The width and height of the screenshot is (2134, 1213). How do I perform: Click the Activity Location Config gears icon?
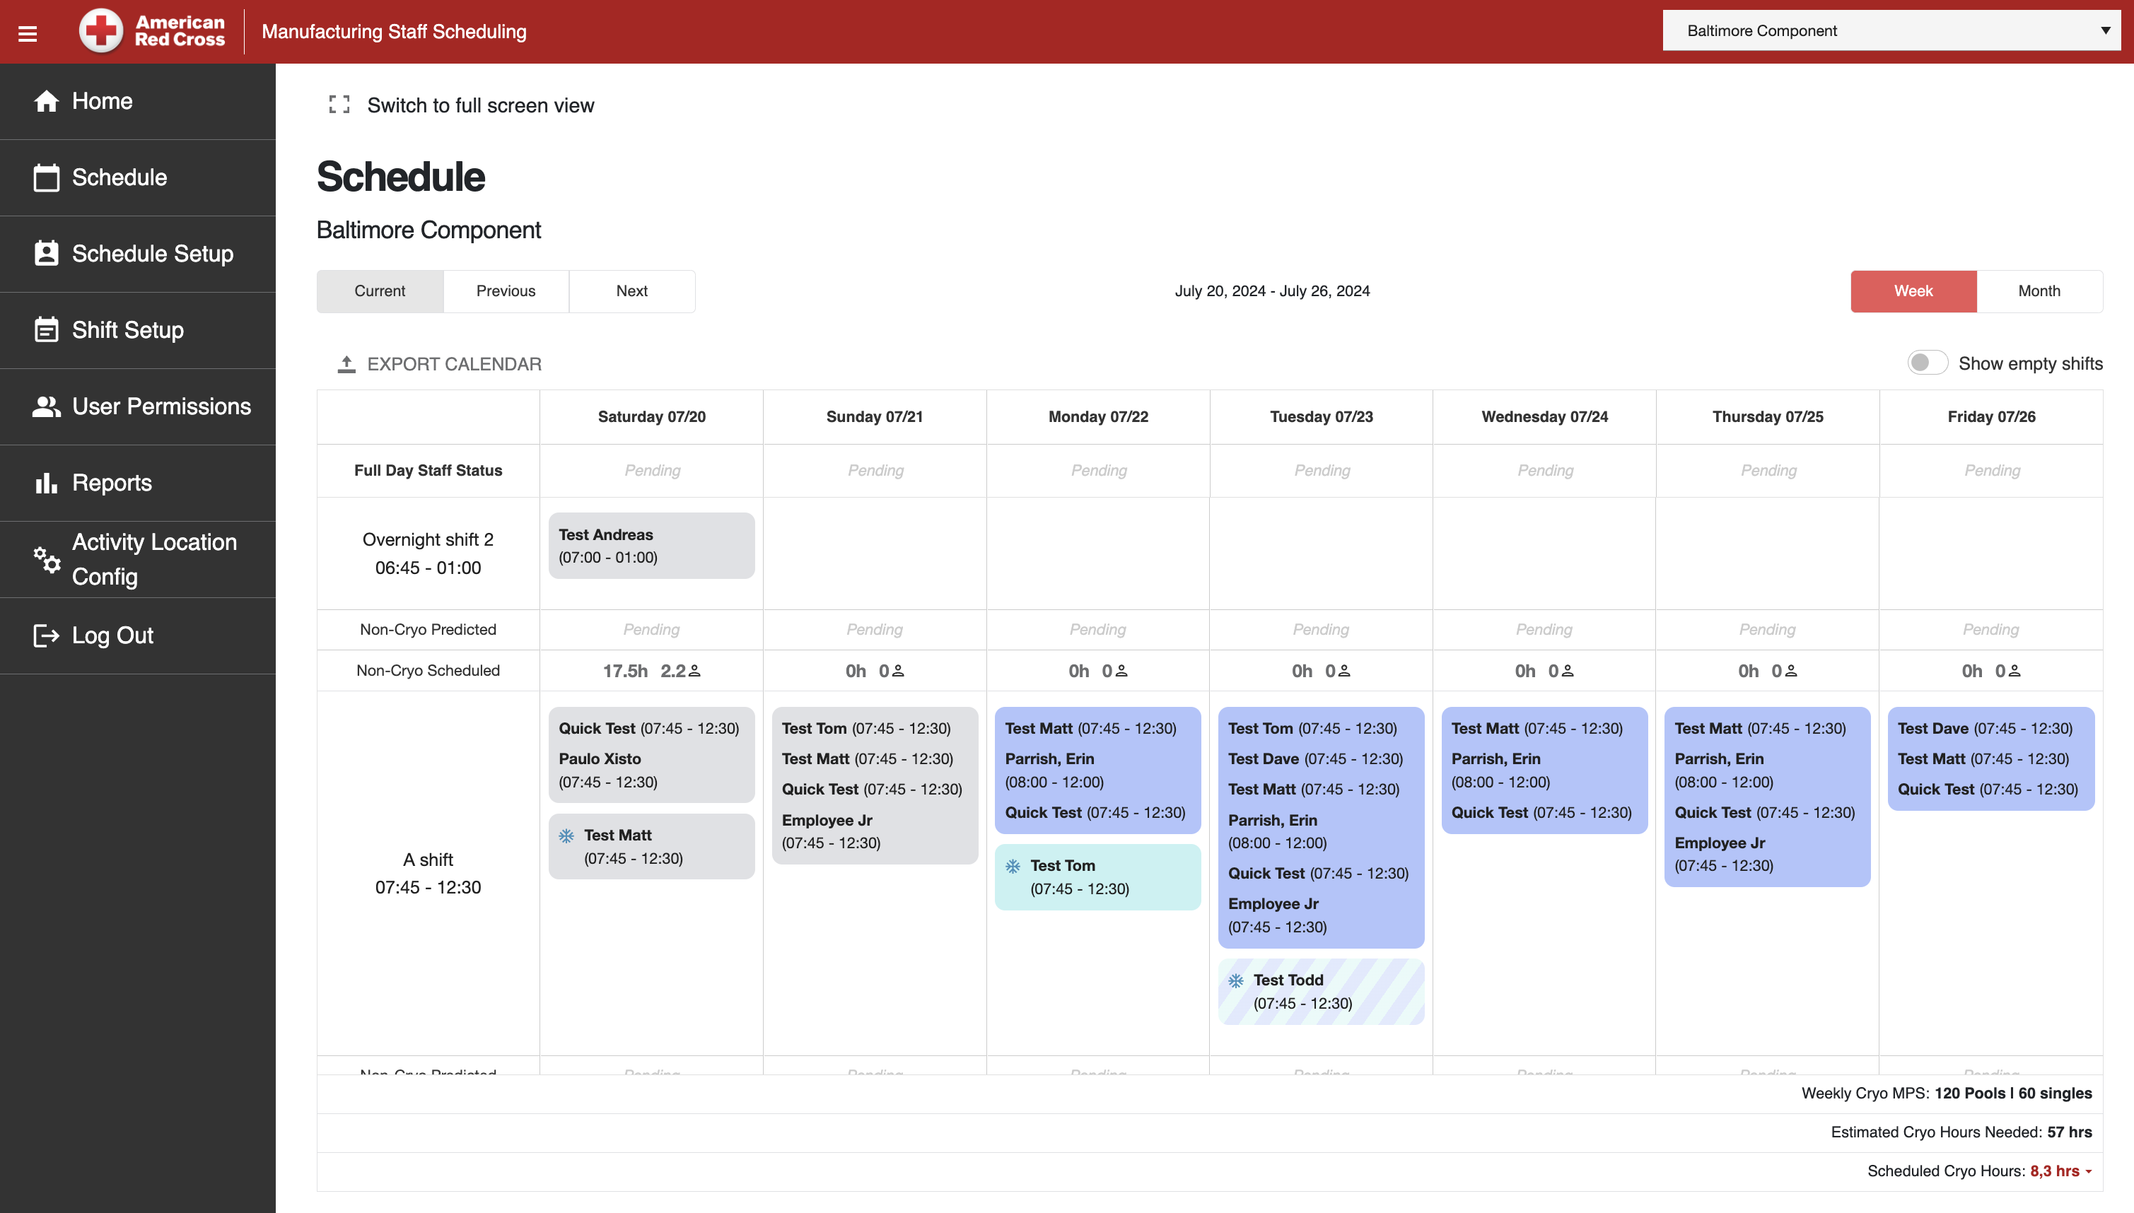click(47, 559)
